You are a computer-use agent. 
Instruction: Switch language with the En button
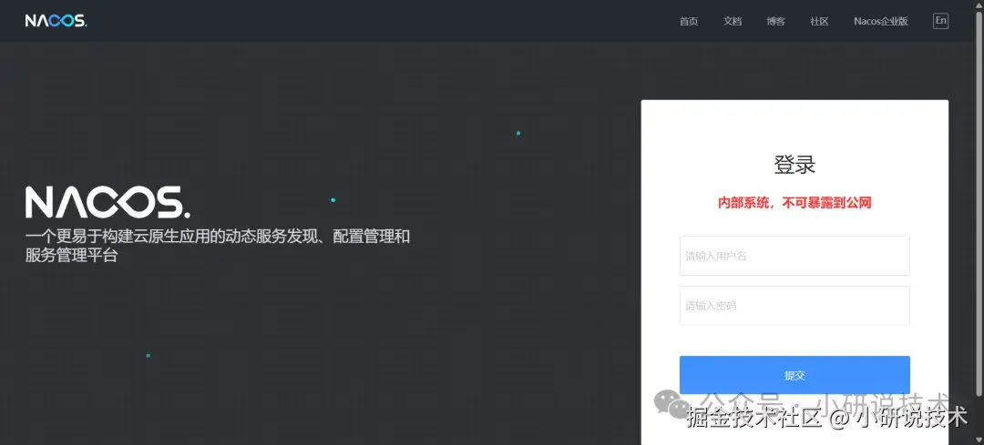click(x=940, y=21)
